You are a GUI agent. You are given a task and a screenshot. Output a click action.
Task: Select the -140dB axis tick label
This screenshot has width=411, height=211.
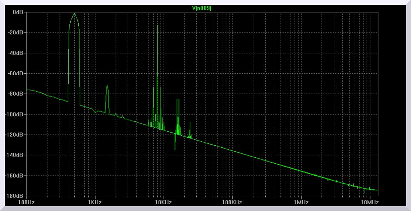pos(15,155)
